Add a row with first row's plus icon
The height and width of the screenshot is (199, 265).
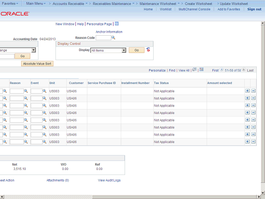point(247,91)
